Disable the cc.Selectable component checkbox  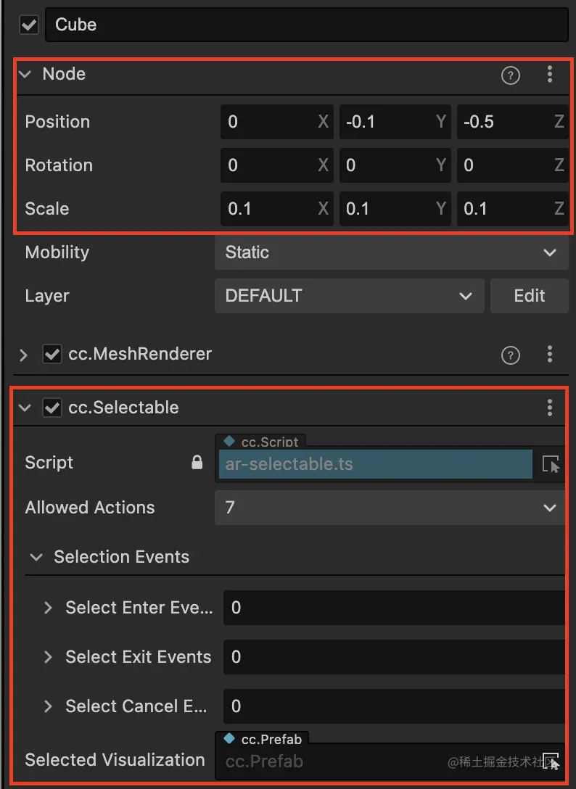point(52,408)
